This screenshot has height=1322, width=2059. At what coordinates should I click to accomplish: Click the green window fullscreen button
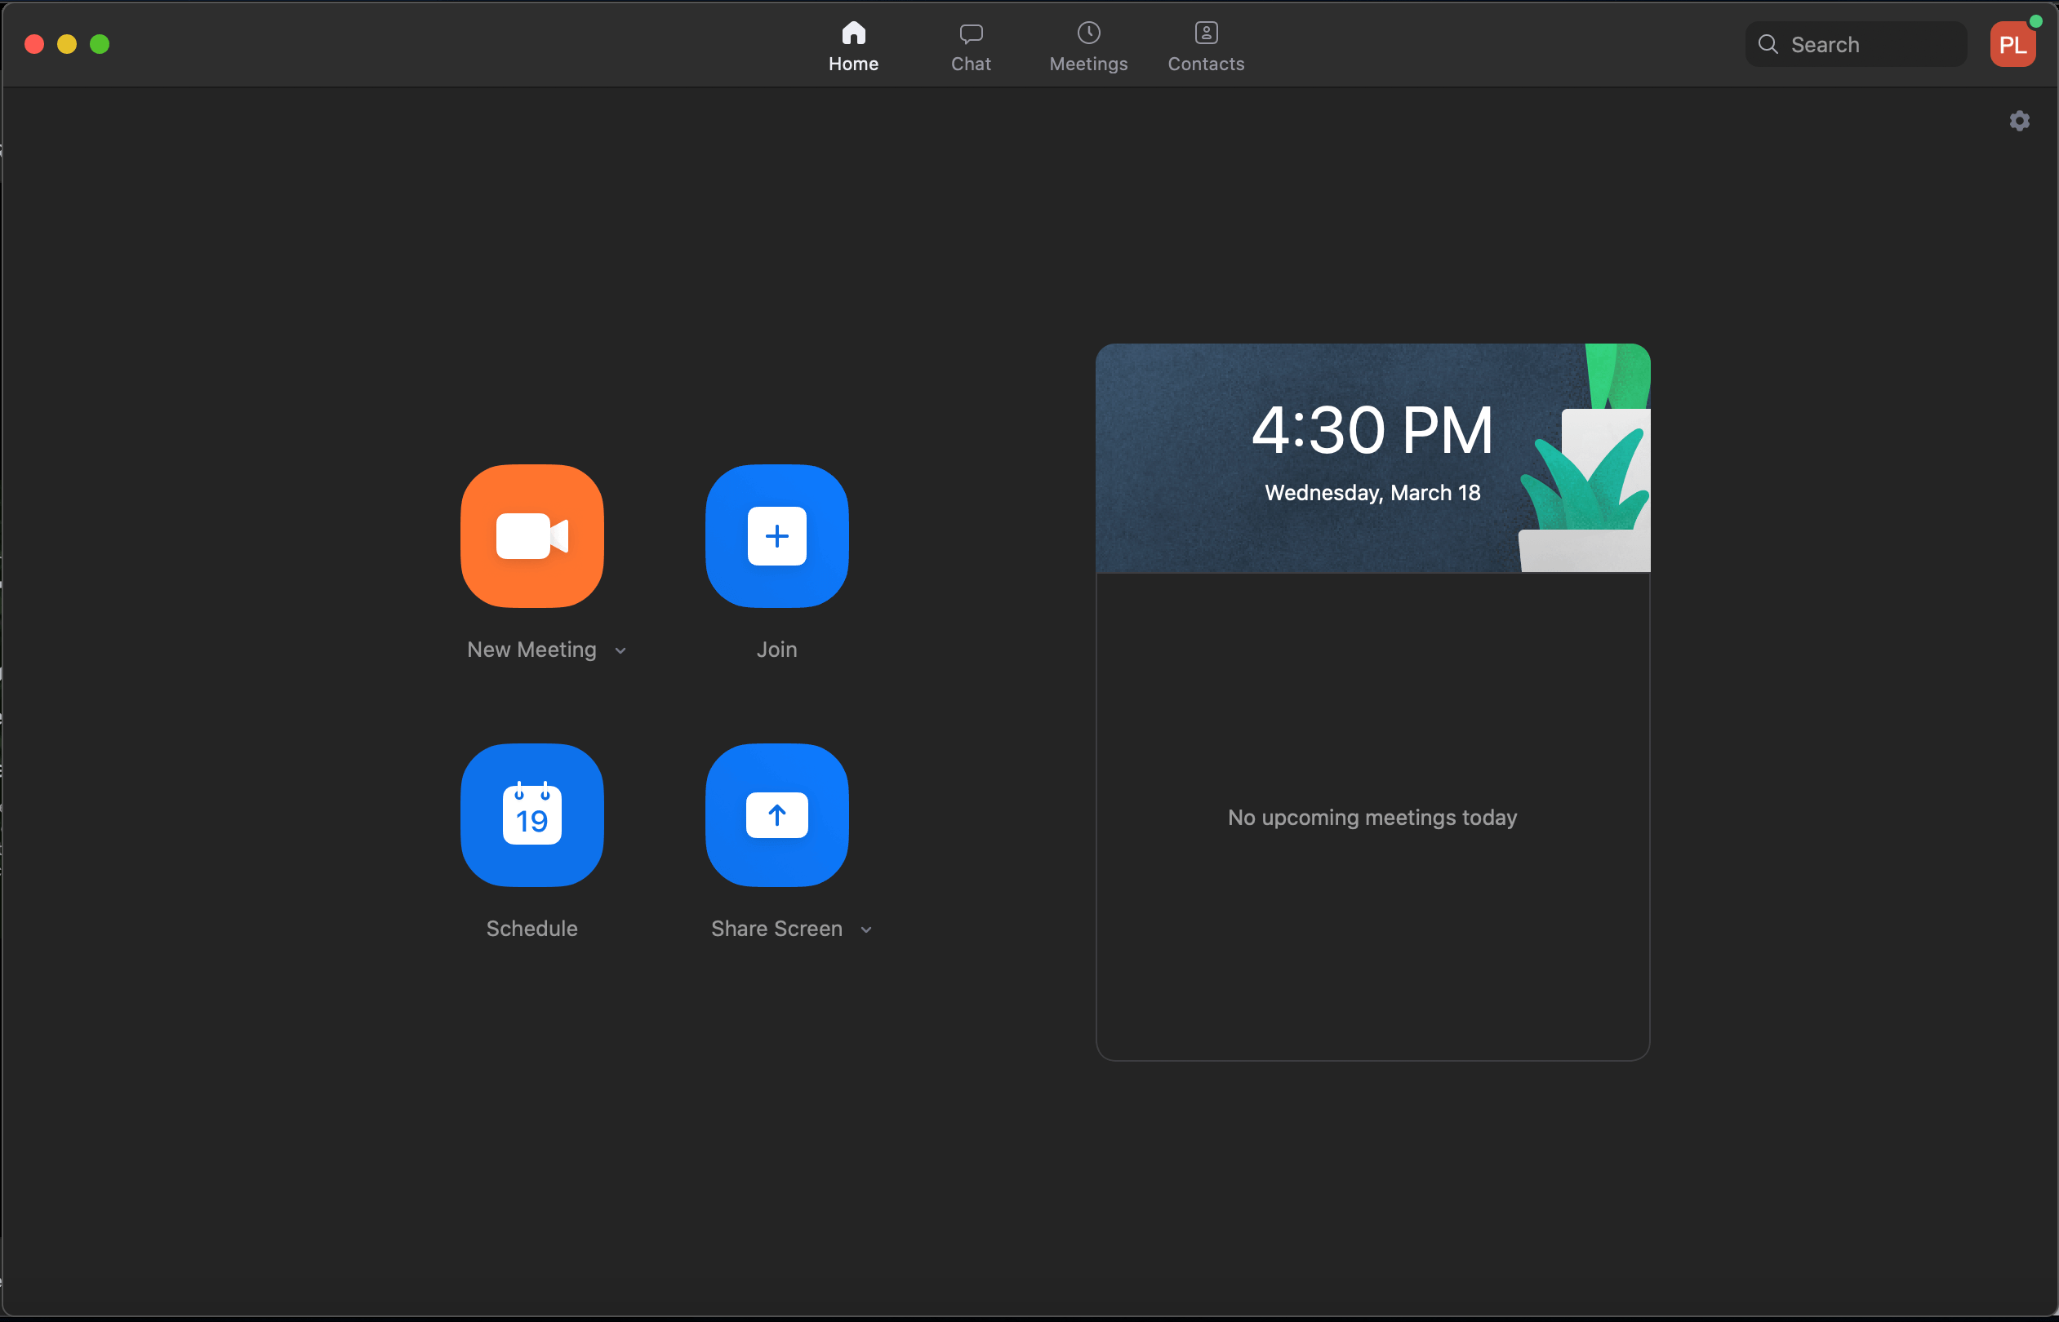tap(100, 45)
